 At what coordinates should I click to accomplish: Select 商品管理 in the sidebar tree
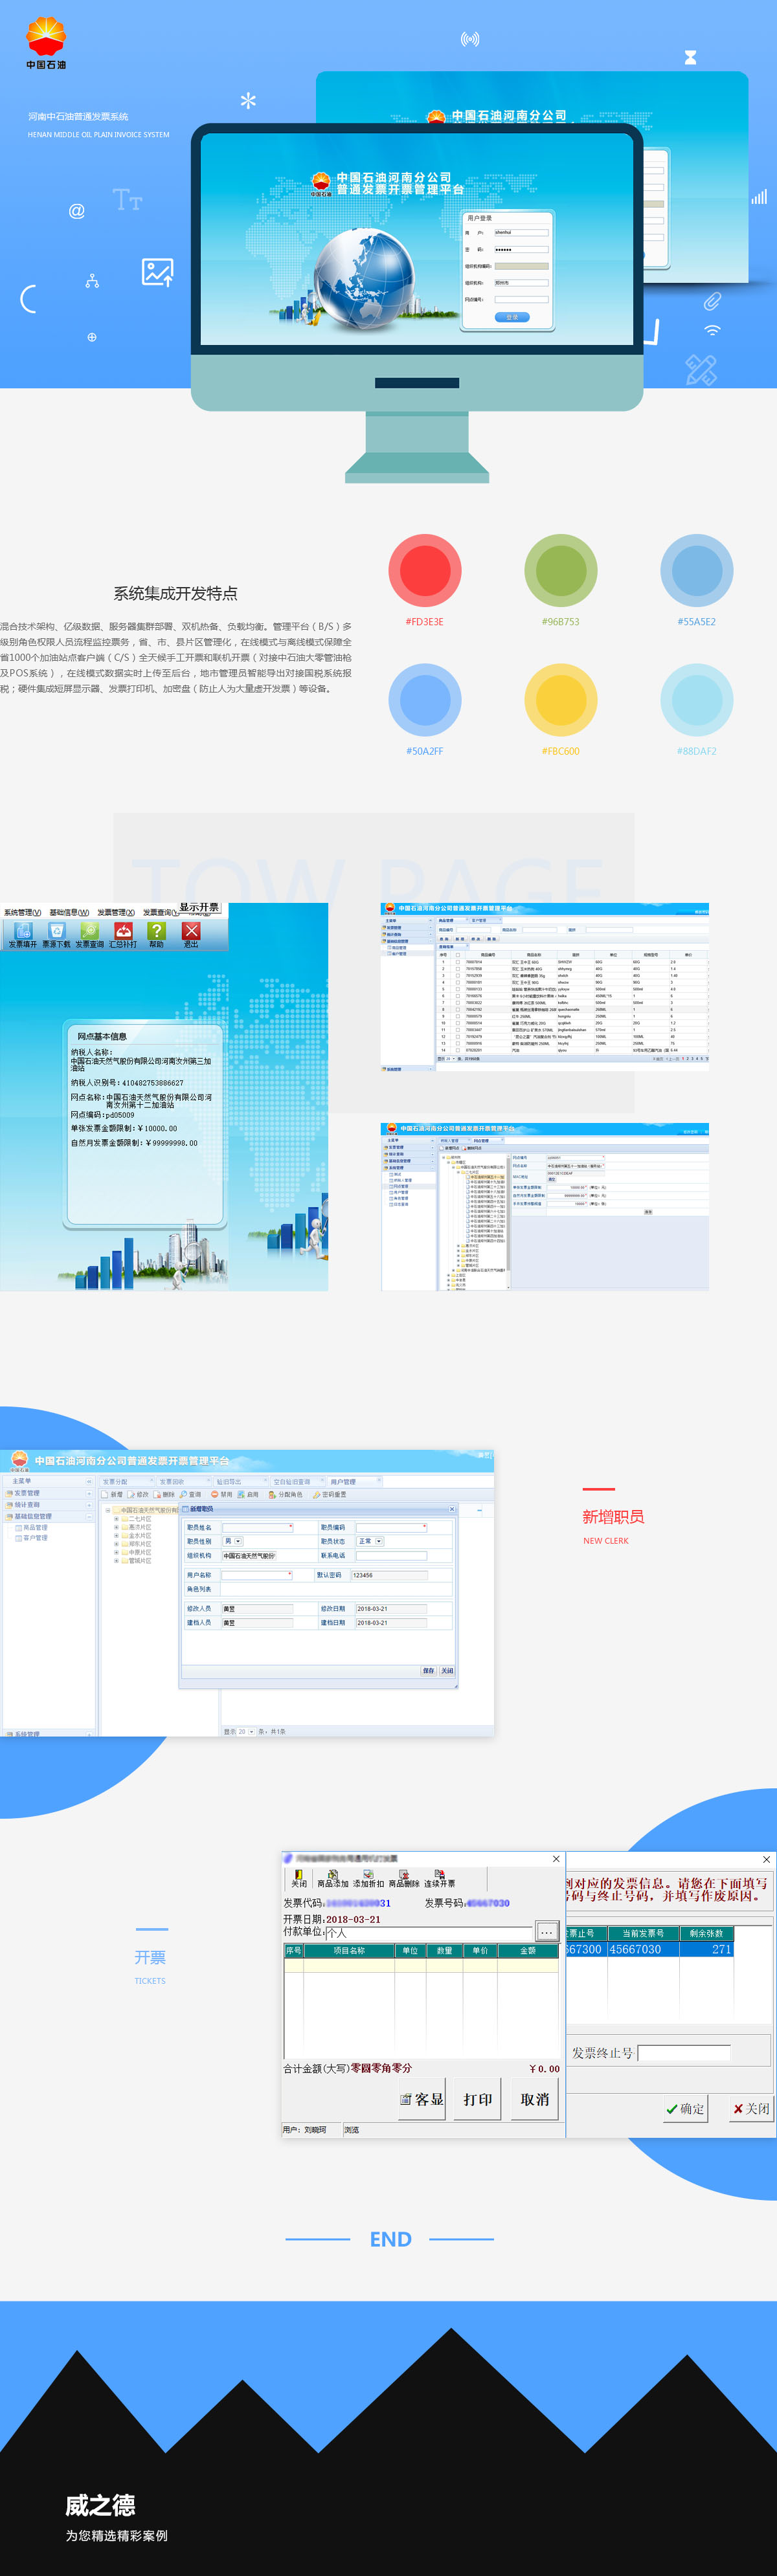pyautogui.click(x=35, y=1527)
